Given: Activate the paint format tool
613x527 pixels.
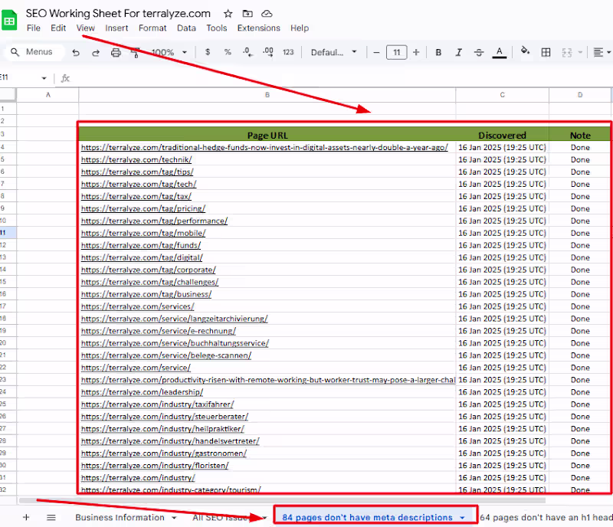Looking at the screenshot, I should (136, 52).
